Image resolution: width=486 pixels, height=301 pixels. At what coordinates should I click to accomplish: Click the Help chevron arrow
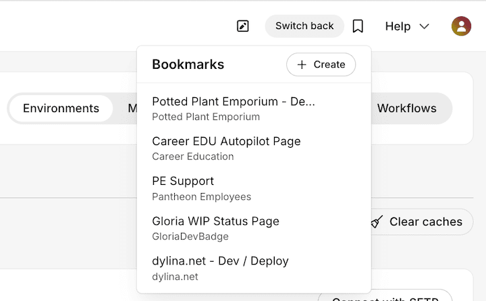(x=425, y=26)
